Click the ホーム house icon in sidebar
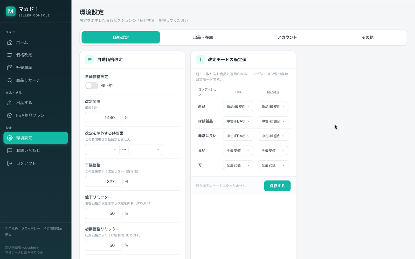The width and height of the screenshot is (415, 259). tap(10, 42)
